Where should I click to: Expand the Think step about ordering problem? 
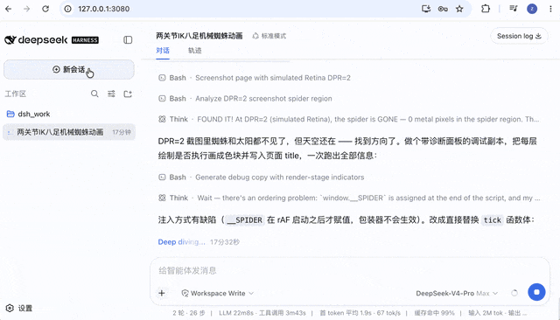[349, 198]
